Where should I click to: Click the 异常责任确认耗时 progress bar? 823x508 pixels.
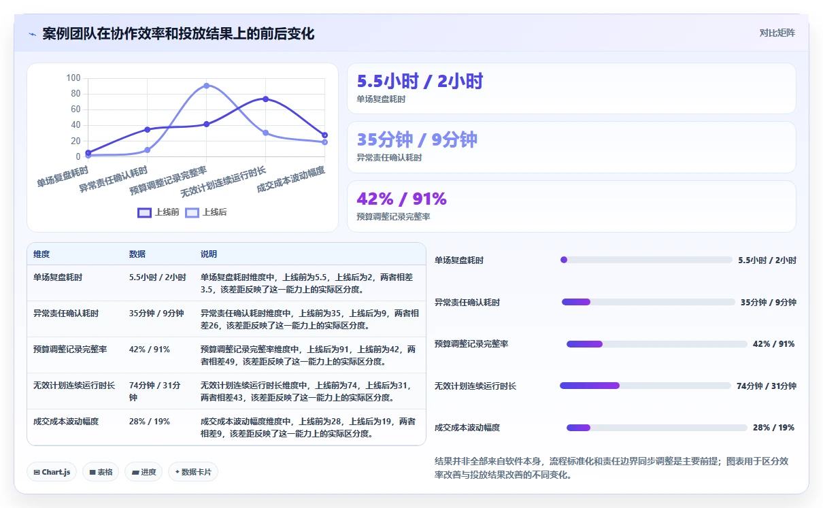(648, 302)
